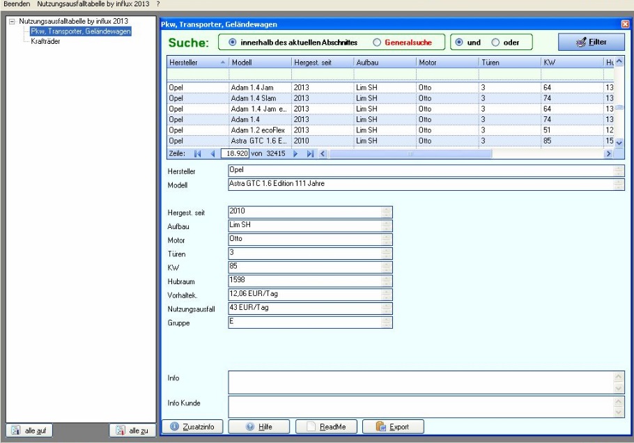This screenshot has width=634, height=443.
Task: Click the 'Hergest. seit' field showing 2010
Action: [310, 212]
